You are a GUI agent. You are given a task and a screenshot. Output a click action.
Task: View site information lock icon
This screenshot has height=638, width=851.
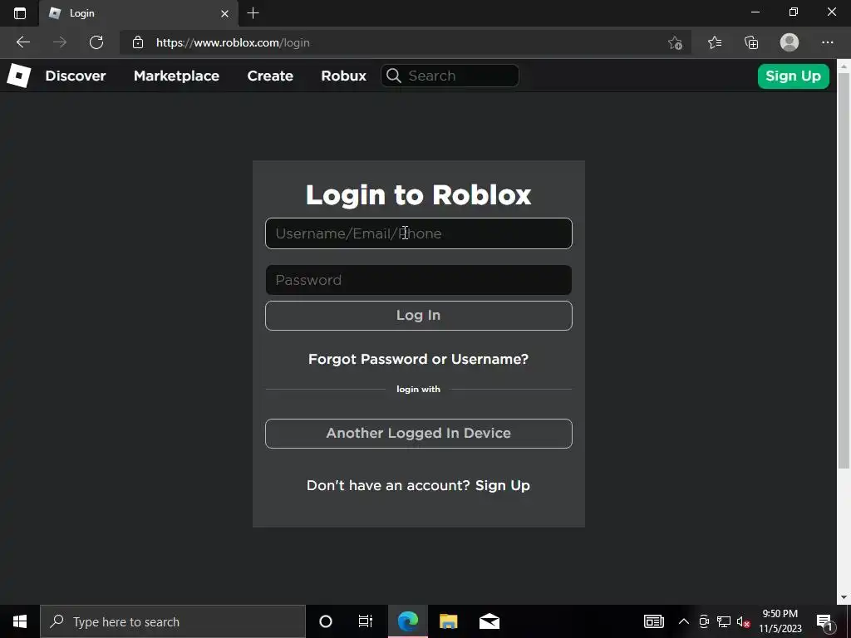pyautogui.click(x=138, y=42)
